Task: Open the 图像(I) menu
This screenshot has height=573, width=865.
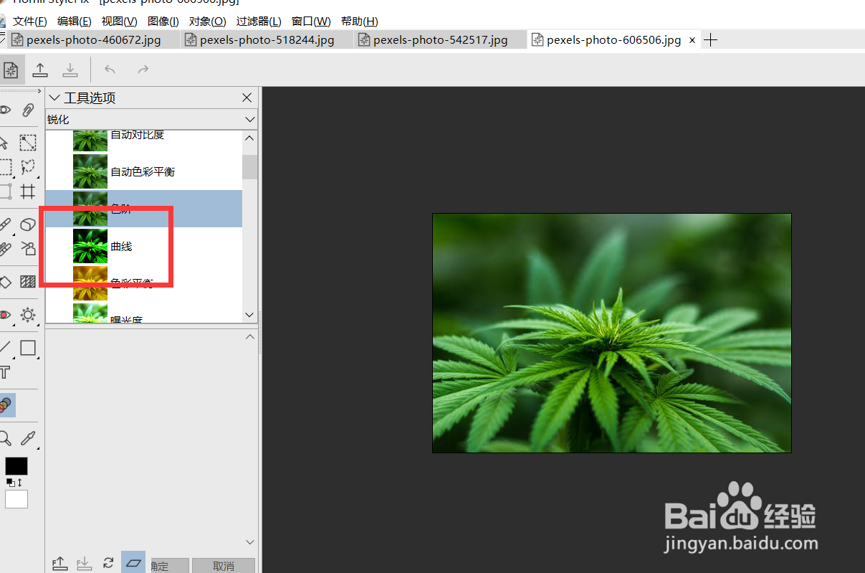Action: [163, 22]
